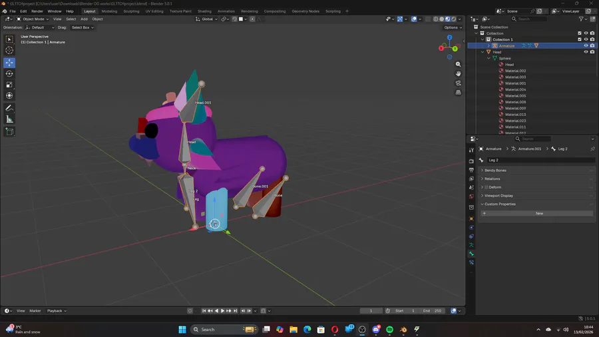Click the viewport pan hand icon
The width and height of the screenshot is (599, 337).
458,74
